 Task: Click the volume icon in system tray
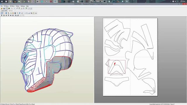pyautogui.click(x=175, y=1)
